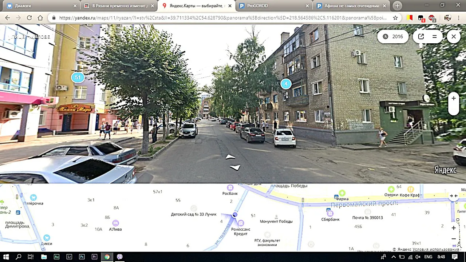
Task: Click the Яндекс logo in panorama
Action: coord(446,170)
